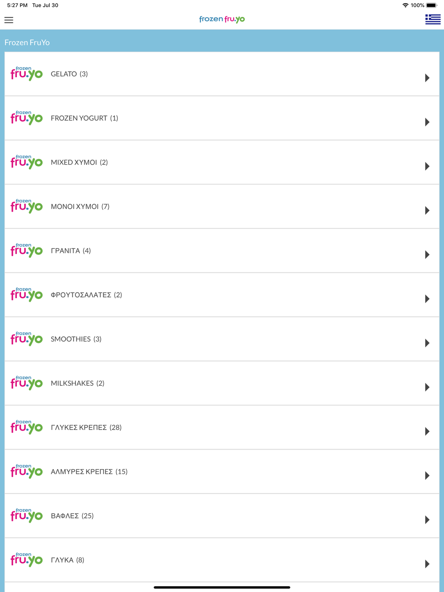Tap the fru.yo logo beside ΒΑΦΛΕΣ
This screenshot has height=592, width=444.
coord(27,515)
